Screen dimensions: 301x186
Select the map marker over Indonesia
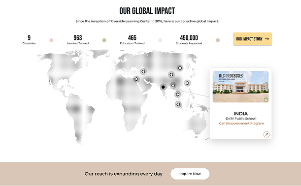tap(178, 104)
